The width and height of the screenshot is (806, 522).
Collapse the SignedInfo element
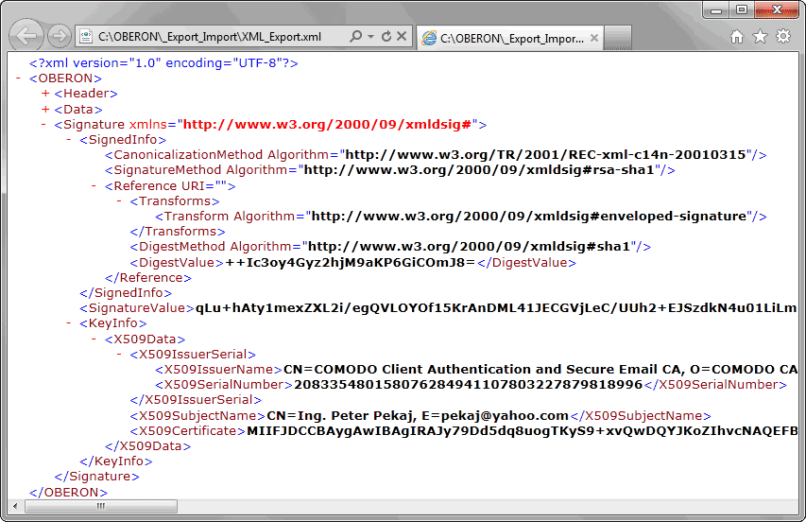[x=70, y=140]
